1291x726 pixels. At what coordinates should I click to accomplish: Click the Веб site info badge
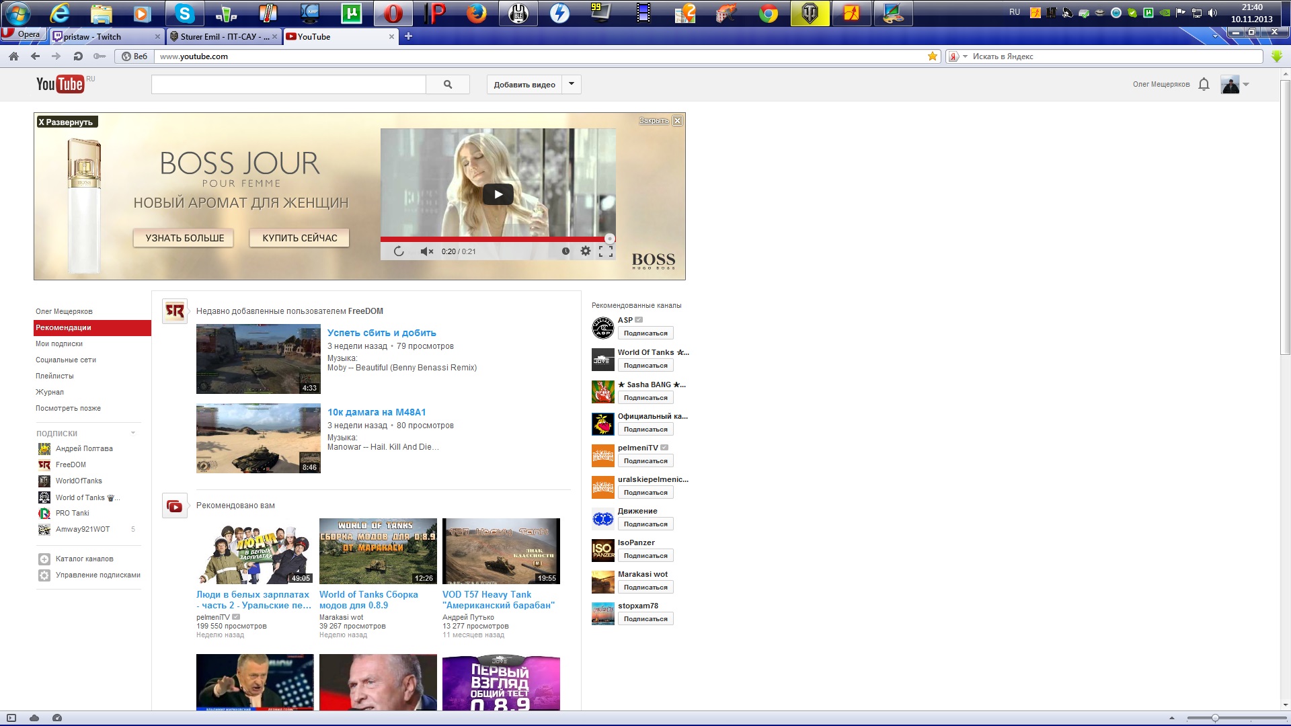tap(134, 56)
